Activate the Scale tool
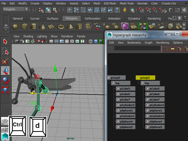The height and width of the screenshot is (141, 188). (5, 90)
